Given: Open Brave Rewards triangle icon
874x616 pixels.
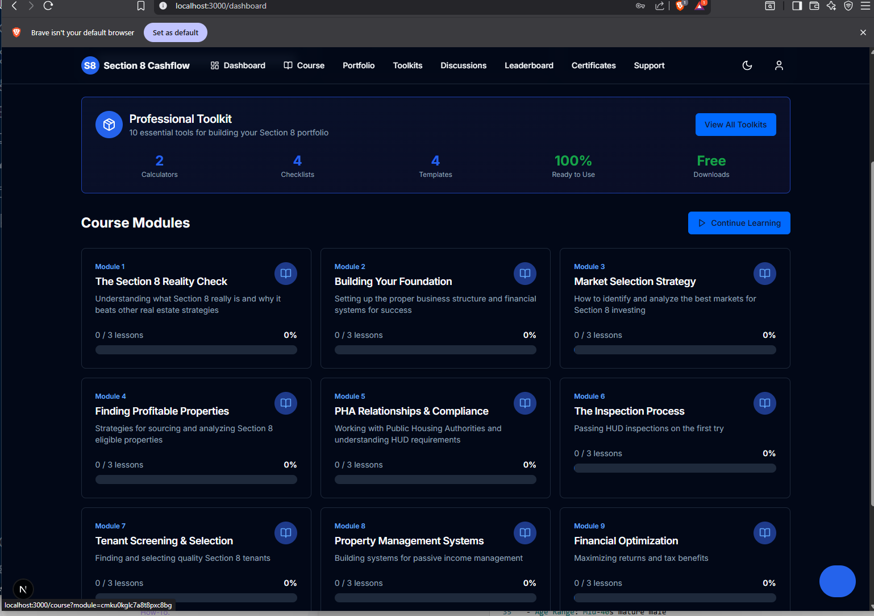Looking at the screenshot, I should pyautogui.click(x=700, y=6).
